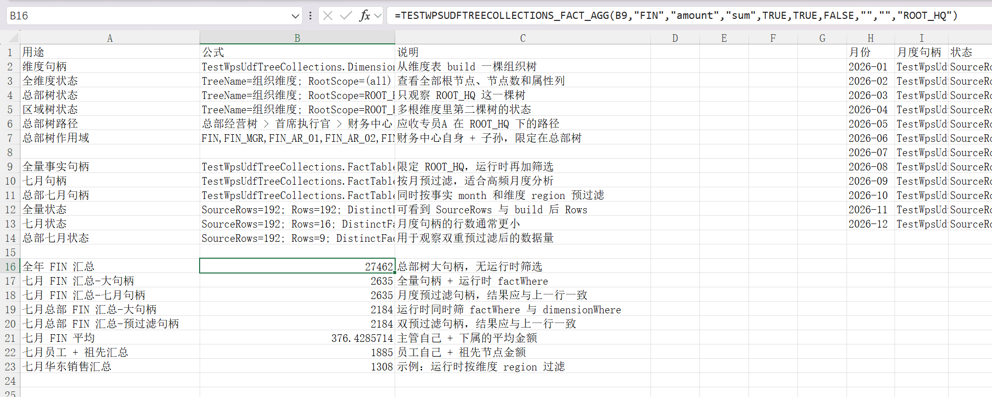
Task: Click cell H8 with month 2026-07
Action: (870, 152)
